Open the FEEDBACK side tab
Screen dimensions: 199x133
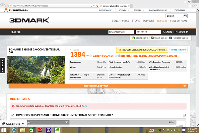[x=3, y=66]
